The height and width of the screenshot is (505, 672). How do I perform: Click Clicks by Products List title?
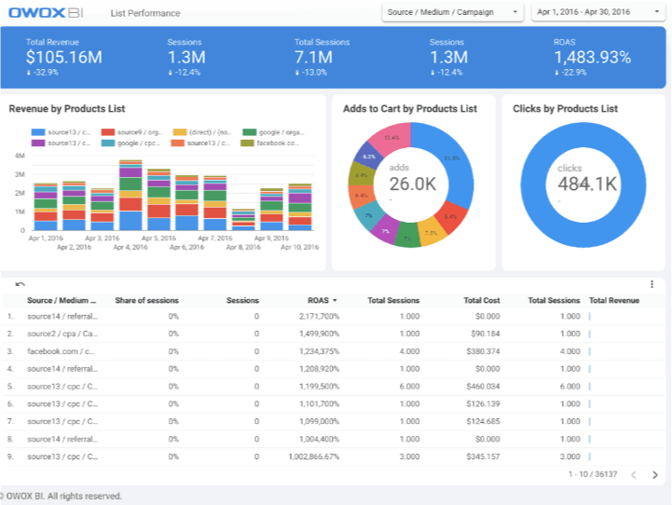(x=566, y=109)
